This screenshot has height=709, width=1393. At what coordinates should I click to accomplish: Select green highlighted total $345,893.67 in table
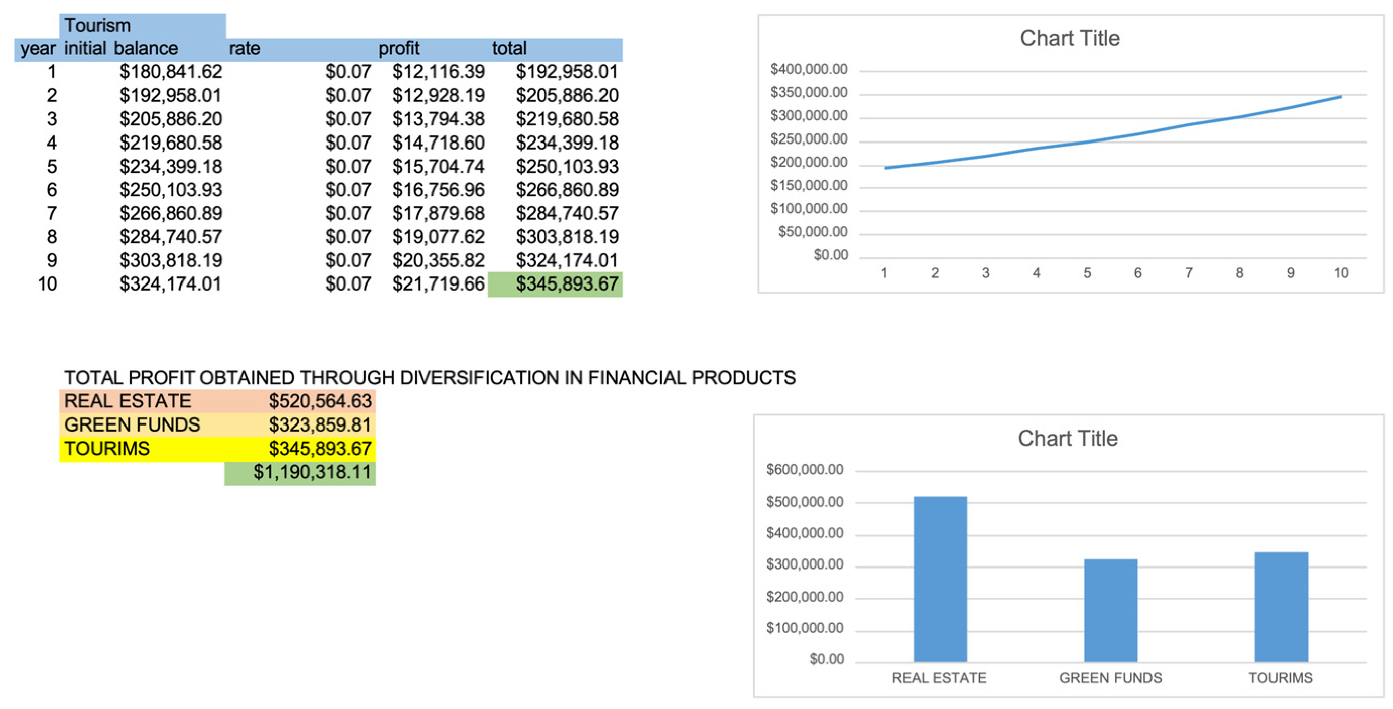pos(556,284)
